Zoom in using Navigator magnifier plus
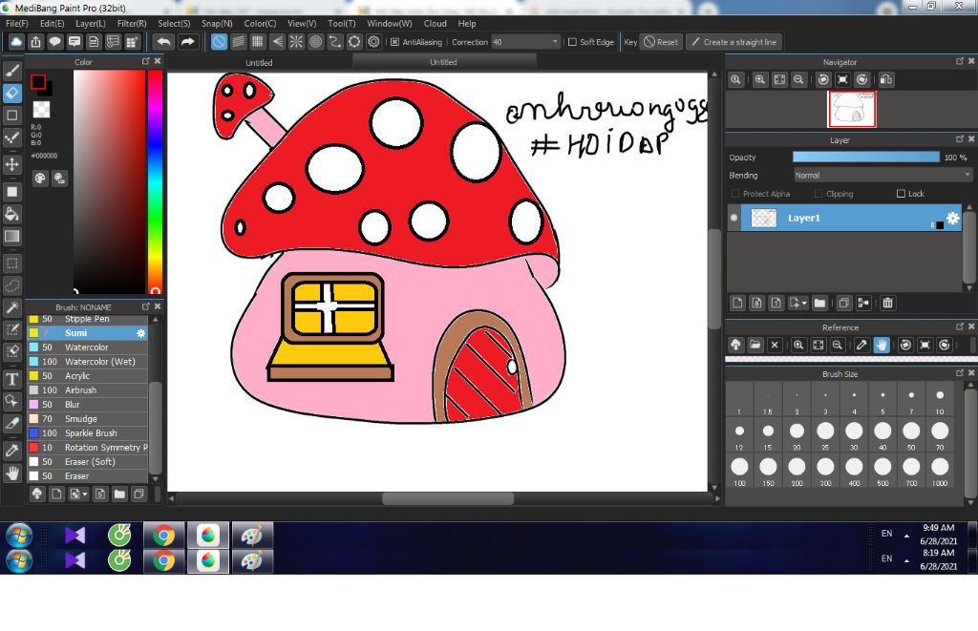Viewport: 978px width, 631px height. click(759, 80)
